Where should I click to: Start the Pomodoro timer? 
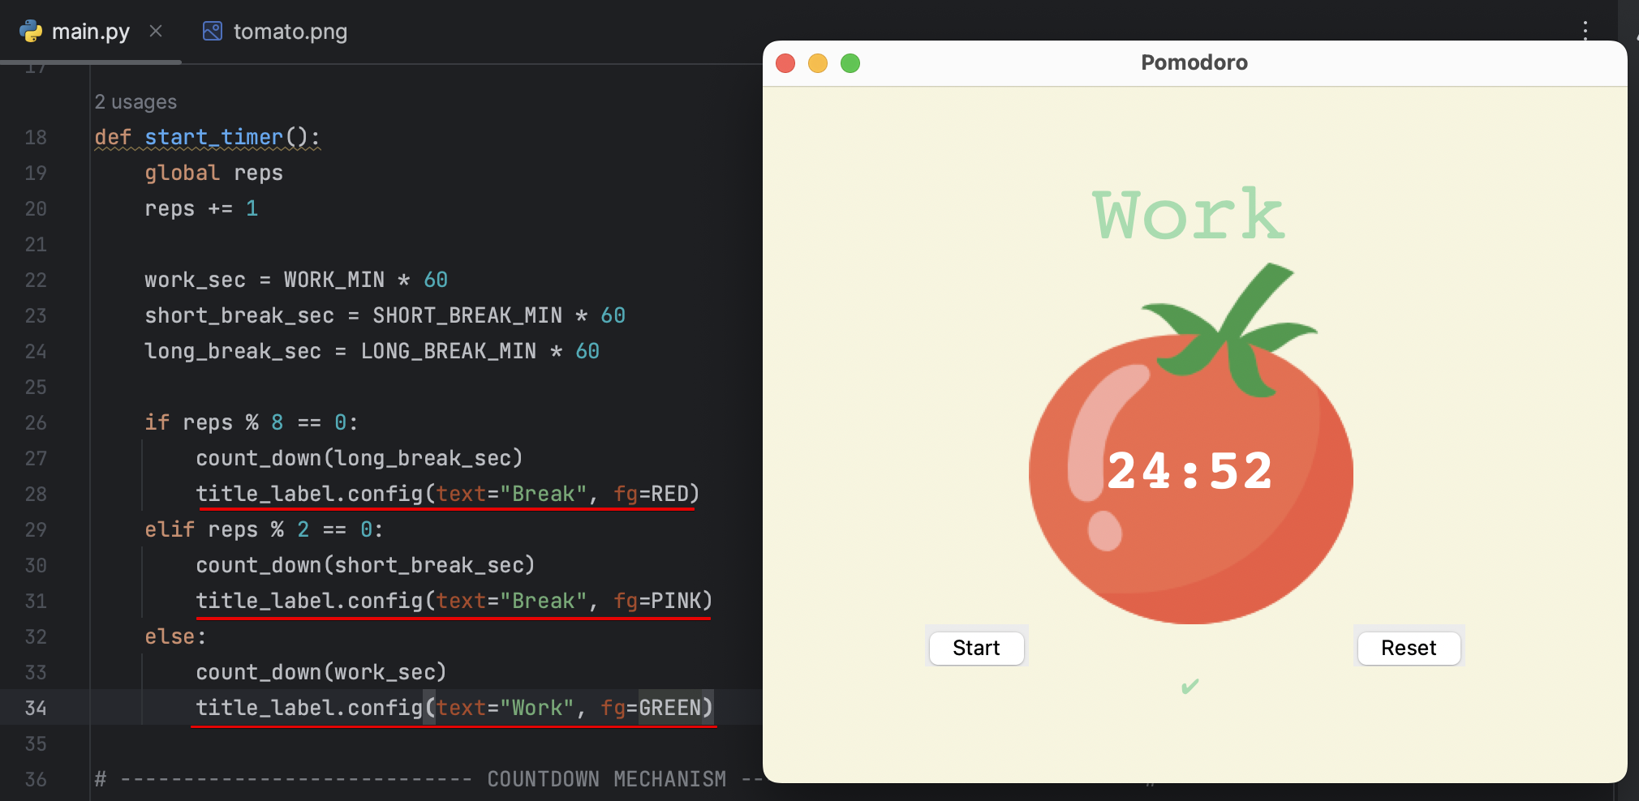click(x=976, y=648)
